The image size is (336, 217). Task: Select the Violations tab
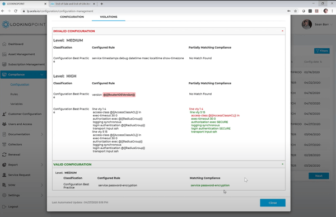click(109, 17)
